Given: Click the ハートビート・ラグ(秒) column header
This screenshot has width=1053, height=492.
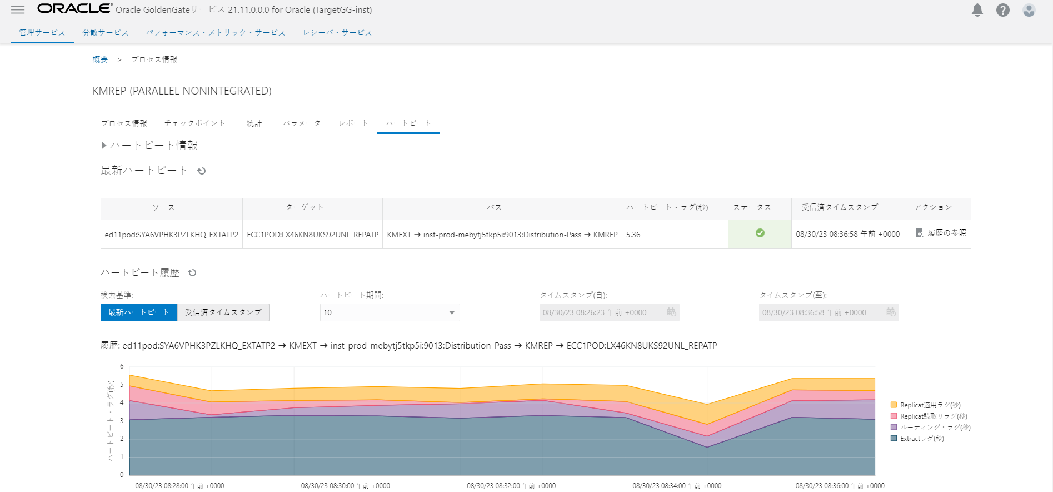Looking at the screenshot, I should (x=675, y=209).
